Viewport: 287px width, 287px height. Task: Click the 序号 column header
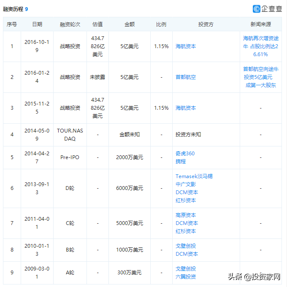12,24
